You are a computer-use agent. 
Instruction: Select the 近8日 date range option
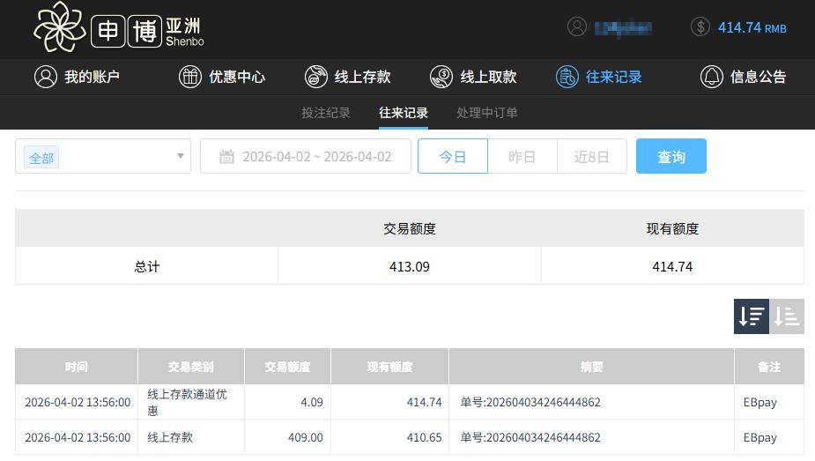click(x=591, y=157)
